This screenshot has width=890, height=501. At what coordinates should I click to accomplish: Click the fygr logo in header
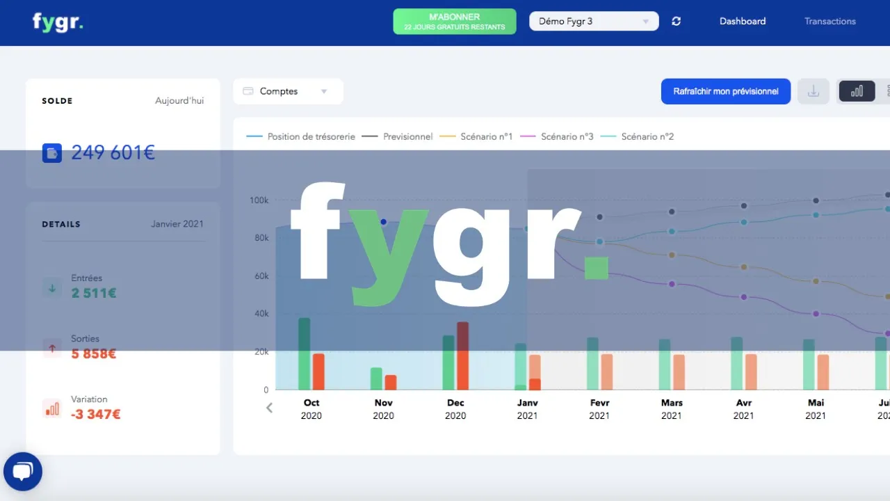click(58, 22)
